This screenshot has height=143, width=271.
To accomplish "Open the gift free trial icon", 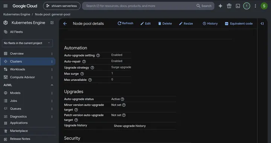I will (229, 6).
